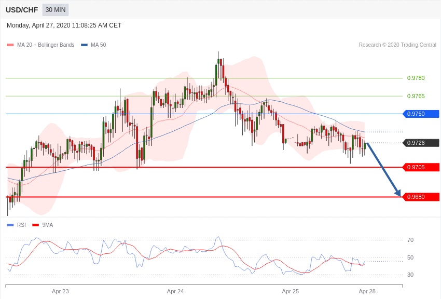Click the MA 20 + Bollinger Bands legend swatch

[10, 45]
